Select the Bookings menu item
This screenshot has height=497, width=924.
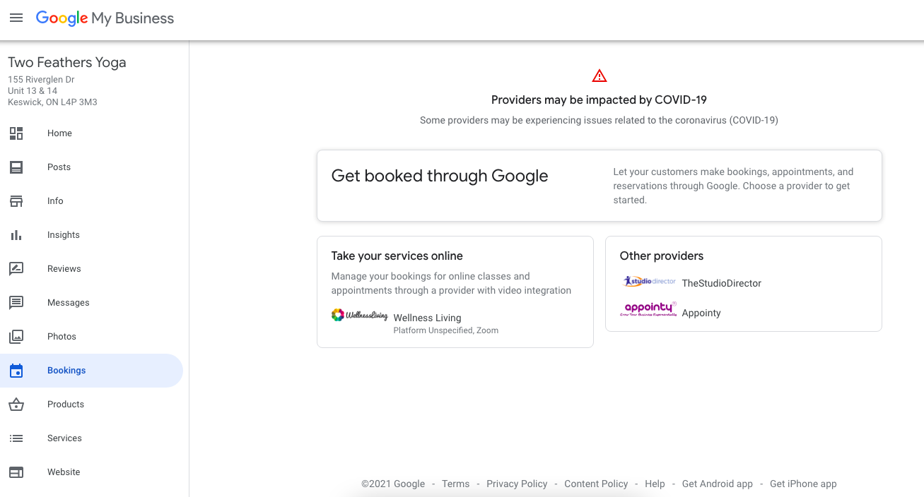(x=66, y=371)
